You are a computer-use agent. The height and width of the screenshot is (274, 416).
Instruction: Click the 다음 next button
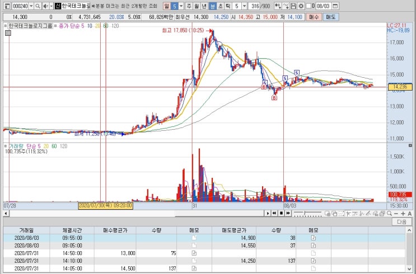pyautogui.click(x=401, y=221)
